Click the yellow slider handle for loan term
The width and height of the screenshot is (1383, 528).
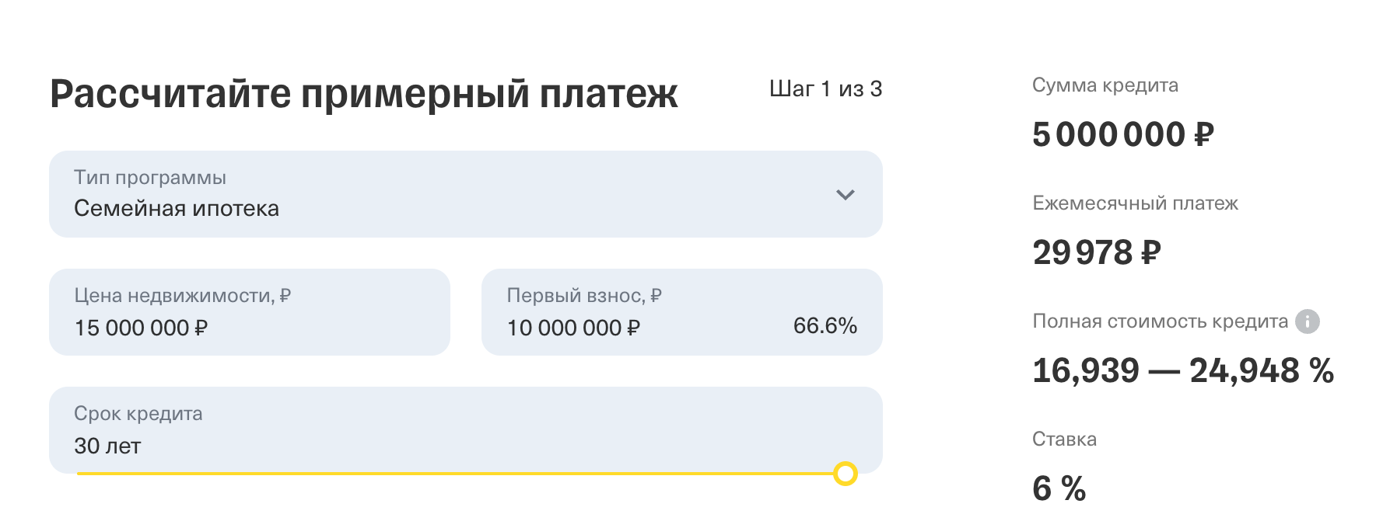pos(845,474)
